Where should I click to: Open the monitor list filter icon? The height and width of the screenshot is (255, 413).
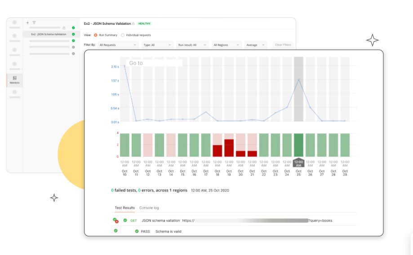pos(34,22)
